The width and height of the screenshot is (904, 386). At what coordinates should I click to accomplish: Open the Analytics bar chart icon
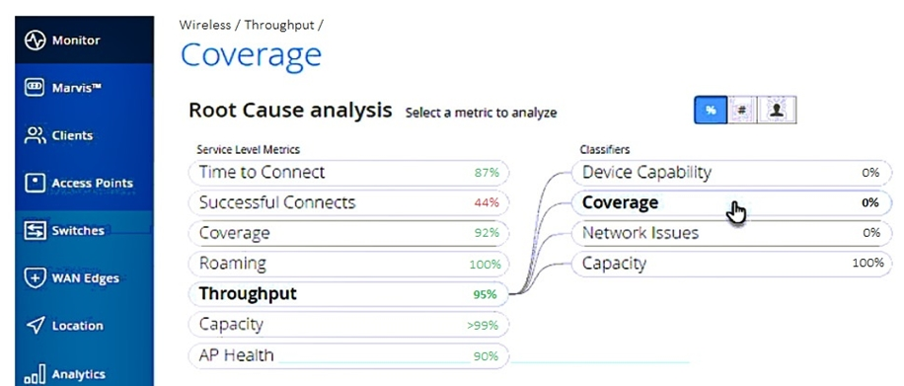(x=35, y=373)
